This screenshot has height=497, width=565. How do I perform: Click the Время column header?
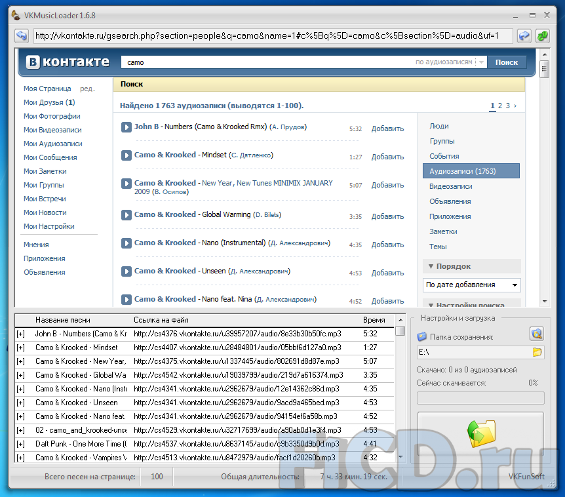coord(374,320)
